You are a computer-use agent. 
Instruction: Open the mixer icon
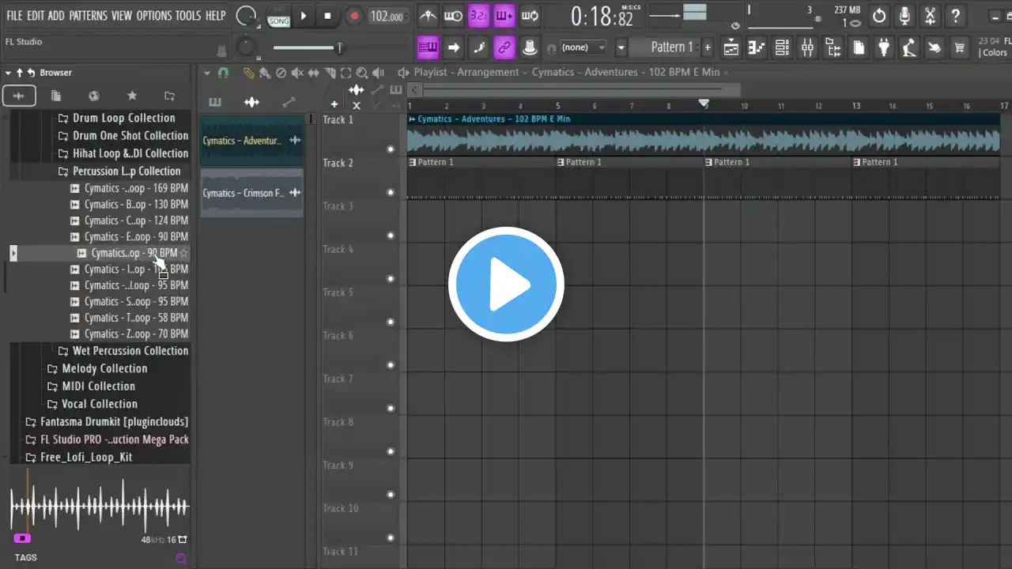[x=807, y=47]
